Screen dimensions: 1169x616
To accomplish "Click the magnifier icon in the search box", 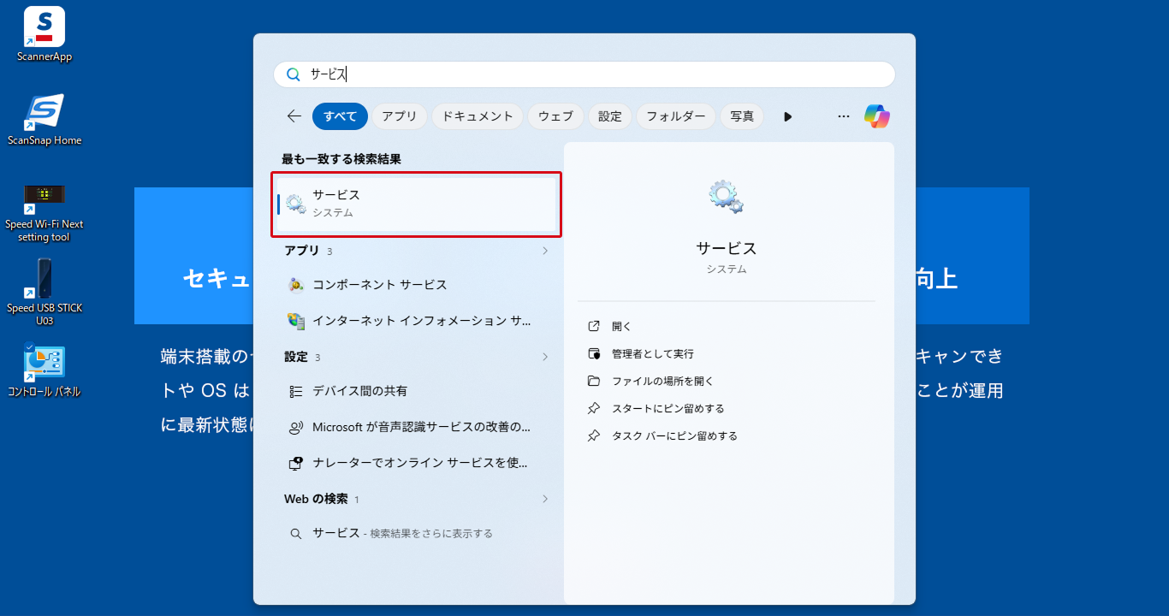I will click(x=294, y=74).
